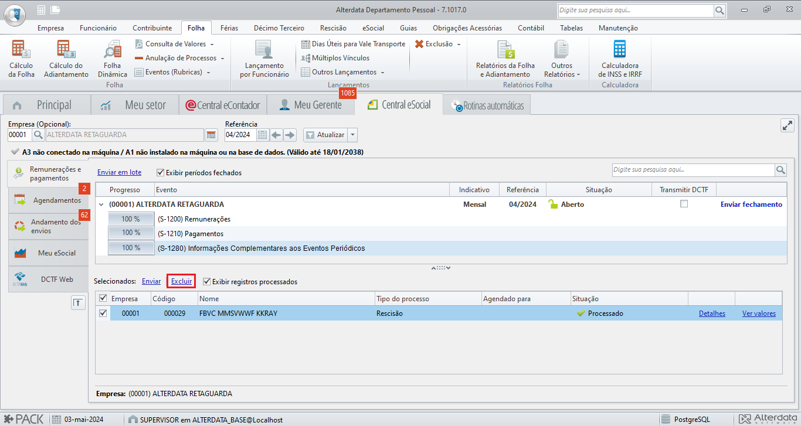The height and width of the screenshot is (426, 801).
Task: Open Andamento dos envios side panel
Action: coord(47,226)
